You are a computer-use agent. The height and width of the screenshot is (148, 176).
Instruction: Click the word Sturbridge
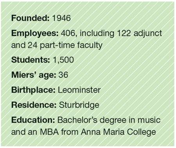point(79,105)
